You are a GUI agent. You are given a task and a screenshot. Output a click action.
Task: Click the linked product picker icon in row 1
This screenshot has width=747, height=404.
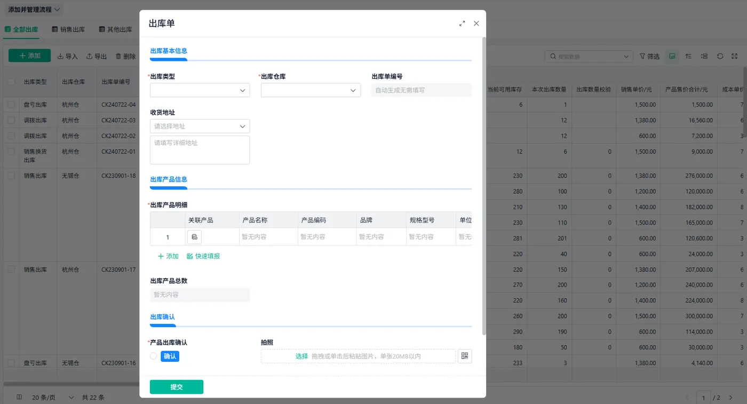(x=194, y=237)
